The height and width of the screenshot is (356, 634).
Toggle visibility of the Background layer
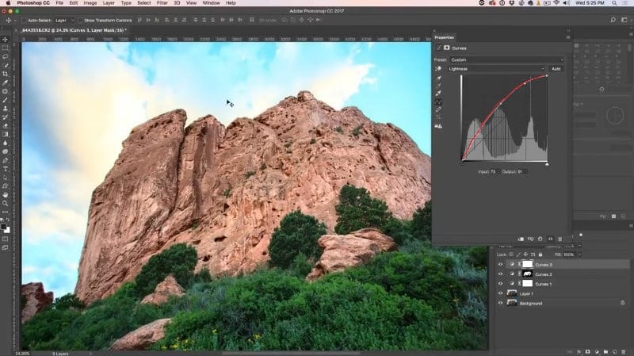pos(501,303)
